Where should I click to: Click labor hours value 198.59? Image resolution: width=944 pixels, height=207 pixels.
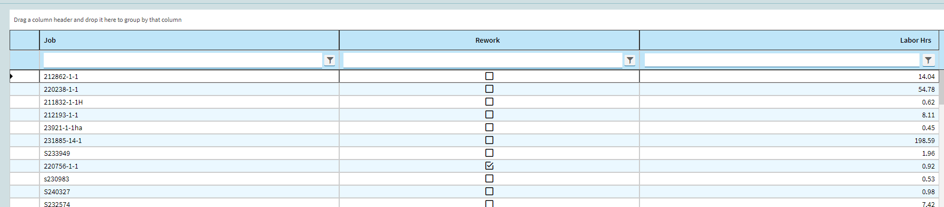(x=924, y=141)
